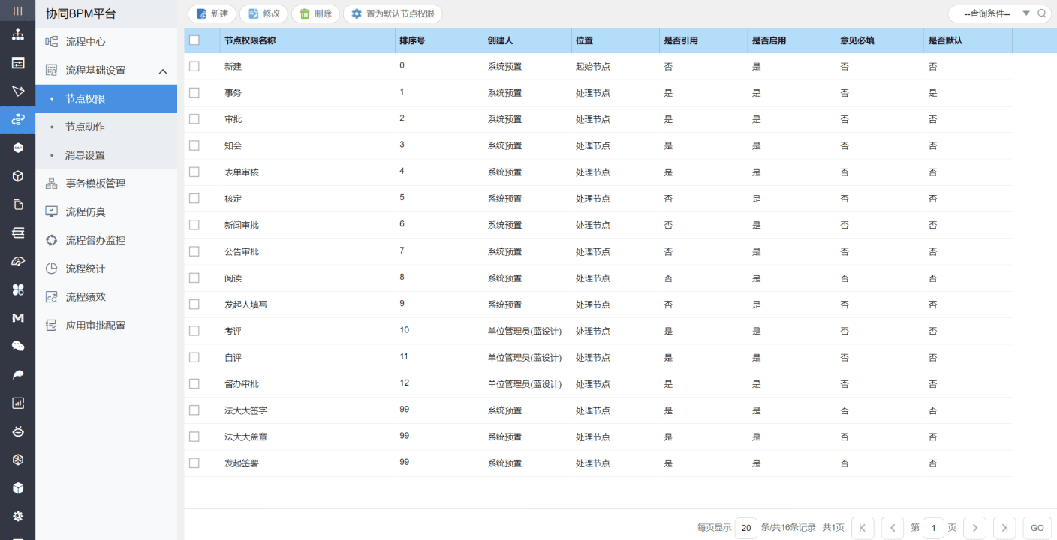Click the 流程绩效 icon
The width and height of the screenshot is (1057, 540).
pyautogui.click(x=52, y=297)
